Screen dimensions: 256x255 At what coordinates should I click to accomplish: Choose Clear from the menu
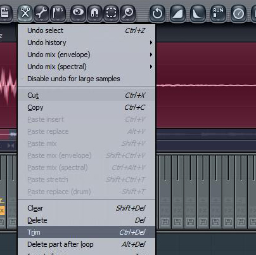(87, 208)
